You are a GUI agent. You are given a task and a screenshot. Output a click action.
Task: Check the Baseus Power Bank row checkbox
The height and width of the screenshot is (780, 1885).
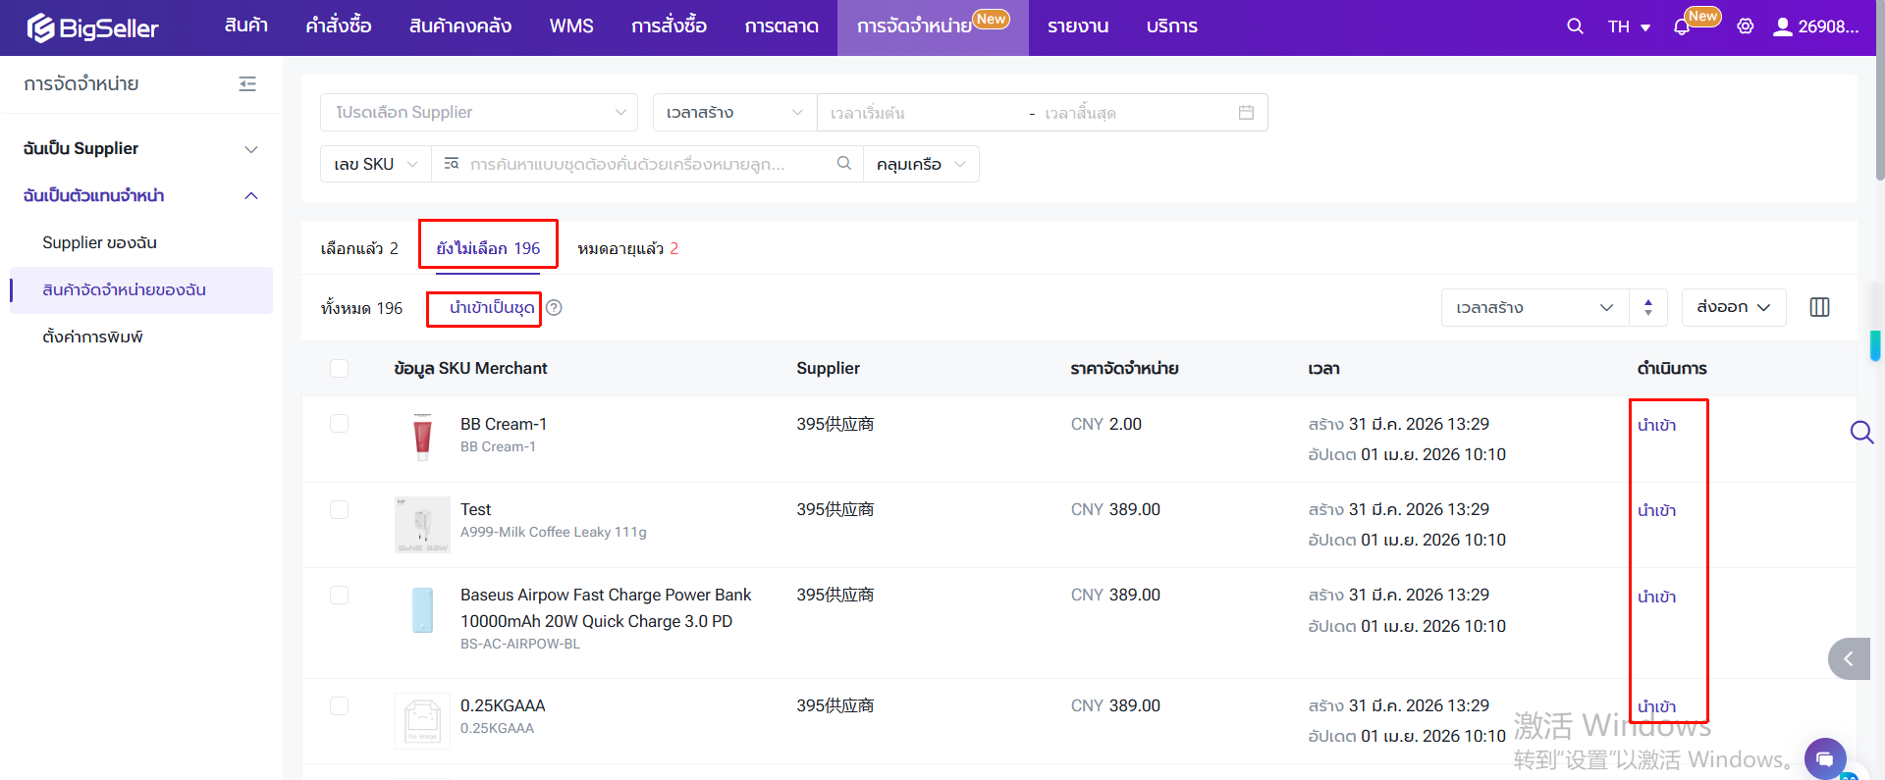pos(340,596)
